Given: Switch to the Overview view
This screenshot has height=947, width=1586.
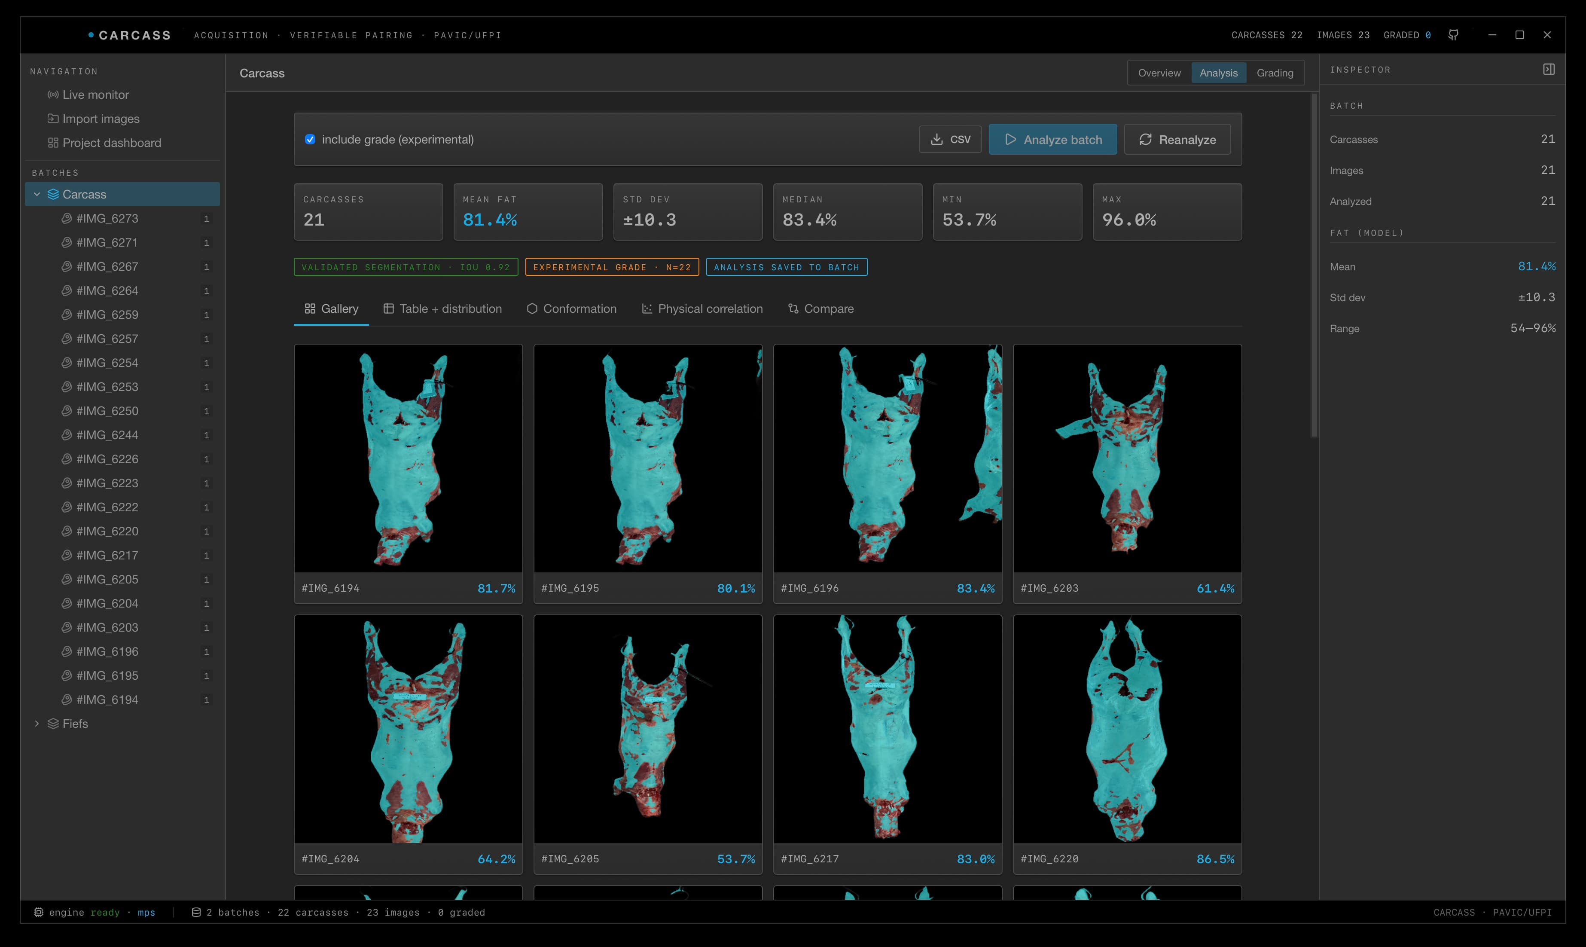Looking at the screenshot, I should 1159,73.
